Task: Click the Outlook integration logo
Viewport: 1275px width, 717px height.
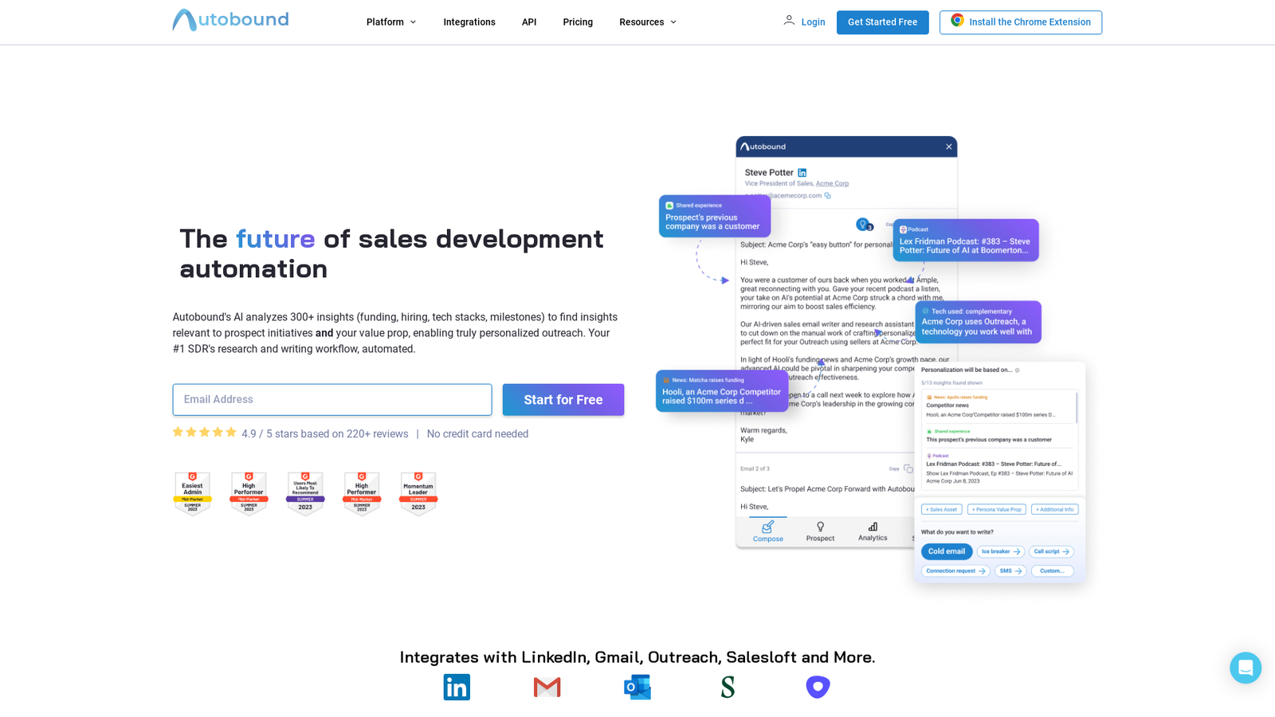Action: click(637, 687)
